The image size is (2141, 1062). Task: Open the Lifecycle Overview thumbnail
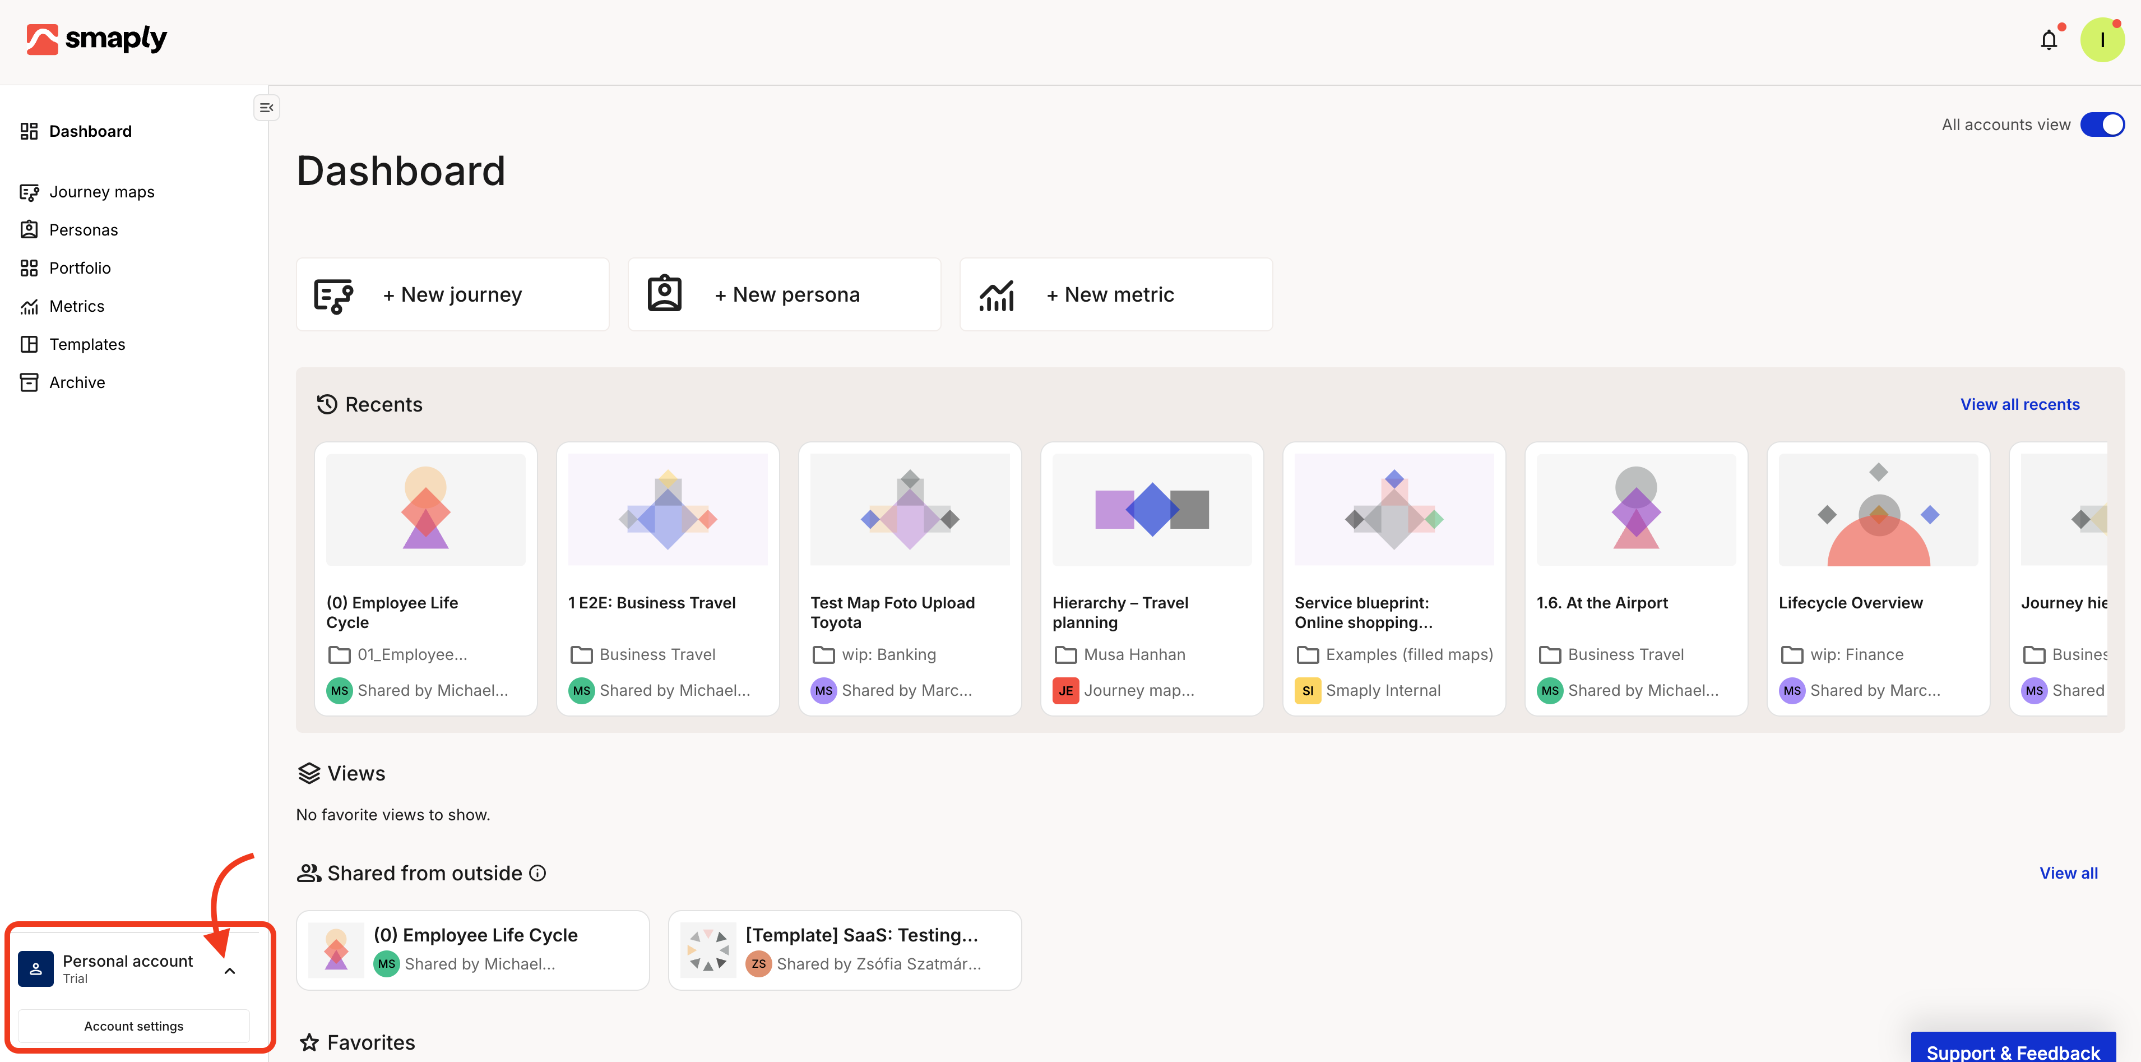(1878, 510)
